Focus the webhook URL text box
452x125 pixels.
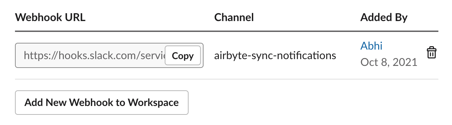109,55
